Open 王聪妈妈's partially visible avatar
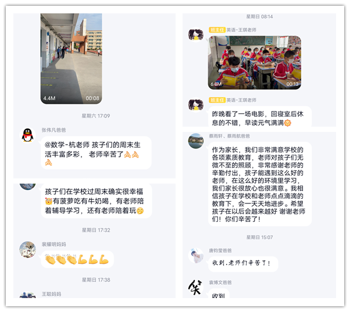The image size is (350, 312). [x=27, y=295]
